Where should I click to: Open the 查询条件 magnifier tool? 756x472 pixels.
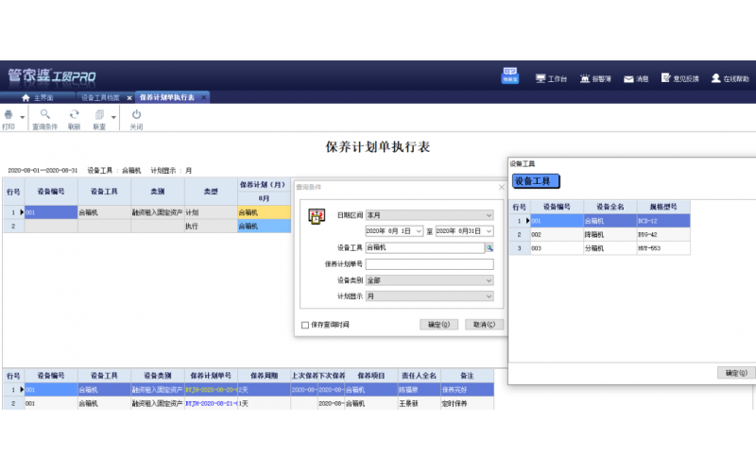[44, 114]
